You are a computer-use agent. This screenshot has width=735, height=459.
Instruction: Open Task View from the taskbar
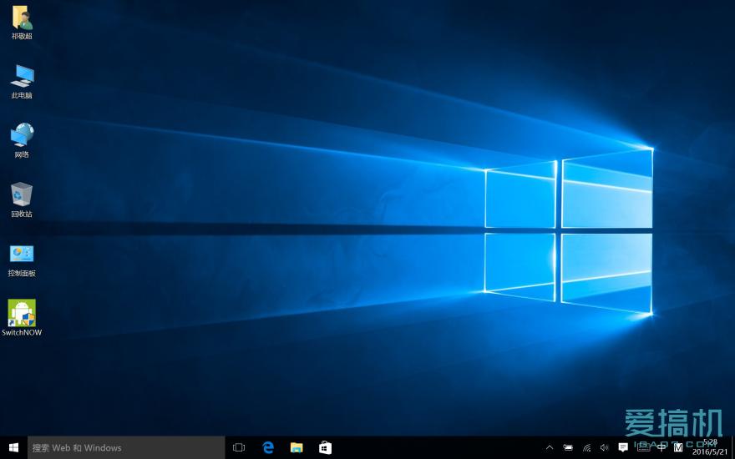239,448
